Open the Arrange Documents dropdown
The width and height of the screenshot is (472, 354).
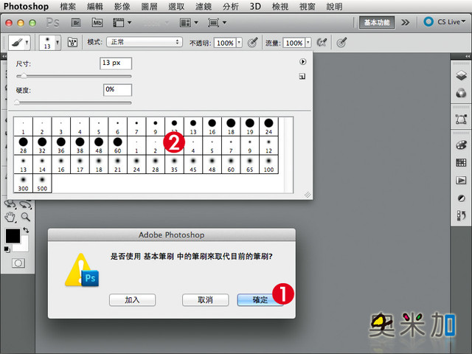click(189, 23)
